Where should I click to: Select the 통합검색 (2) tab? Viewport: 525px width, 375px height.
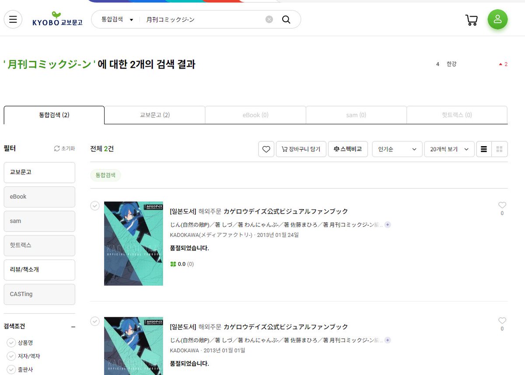coord(54,115)
